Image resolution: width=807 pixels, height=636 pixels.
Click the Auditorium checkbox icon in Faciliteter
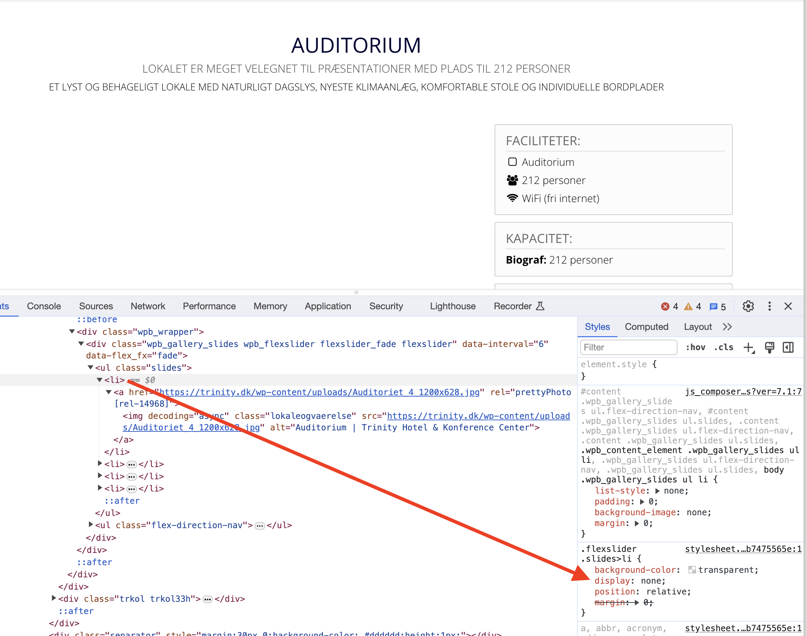pyautogui.click(x=512, y=162)
